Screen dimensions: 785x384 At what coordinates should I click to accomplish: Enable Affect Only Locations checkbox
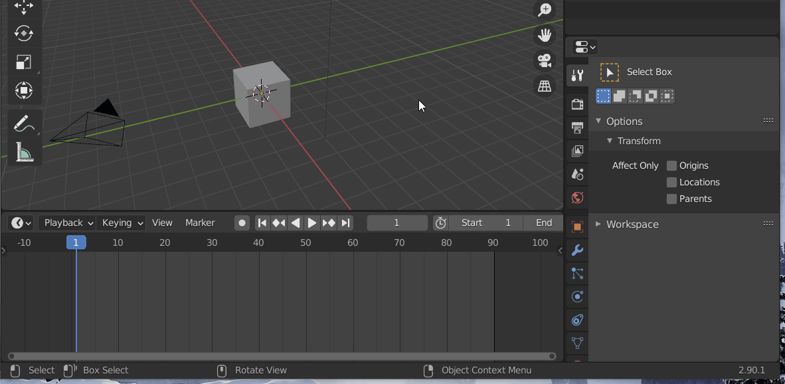click(672, 182)
